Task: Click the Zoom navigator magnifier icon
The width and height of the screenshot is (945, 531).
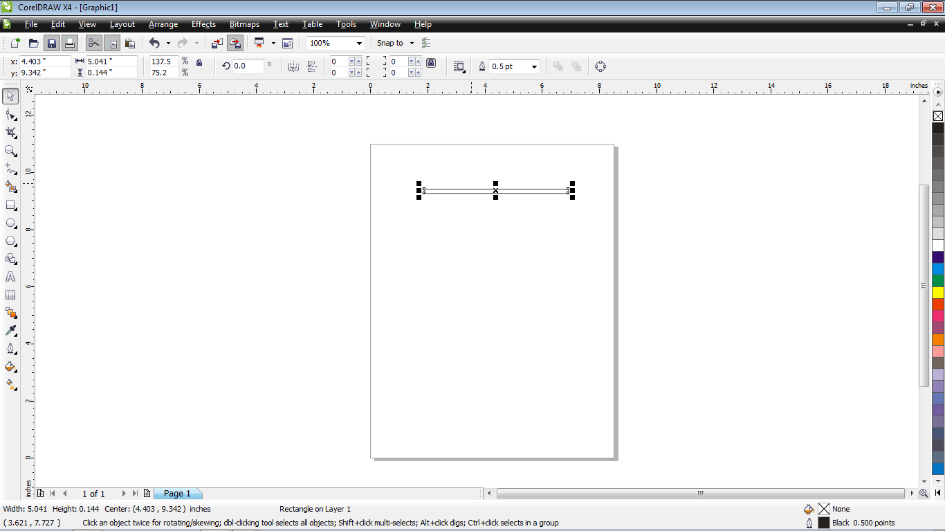Action: (924, 493)
